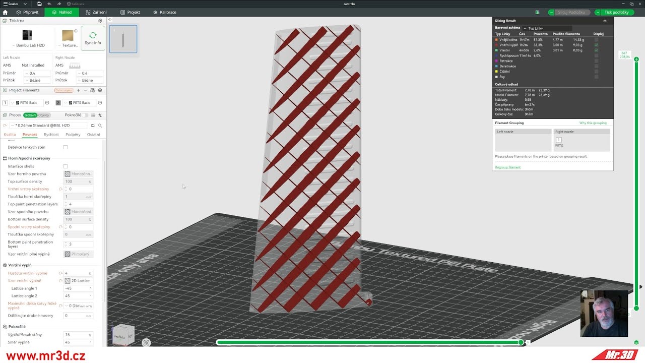Image resolution: width=645 pixels, height=363 pixels.
Task: Click the fit camera view icon
Action: [146, 343]
